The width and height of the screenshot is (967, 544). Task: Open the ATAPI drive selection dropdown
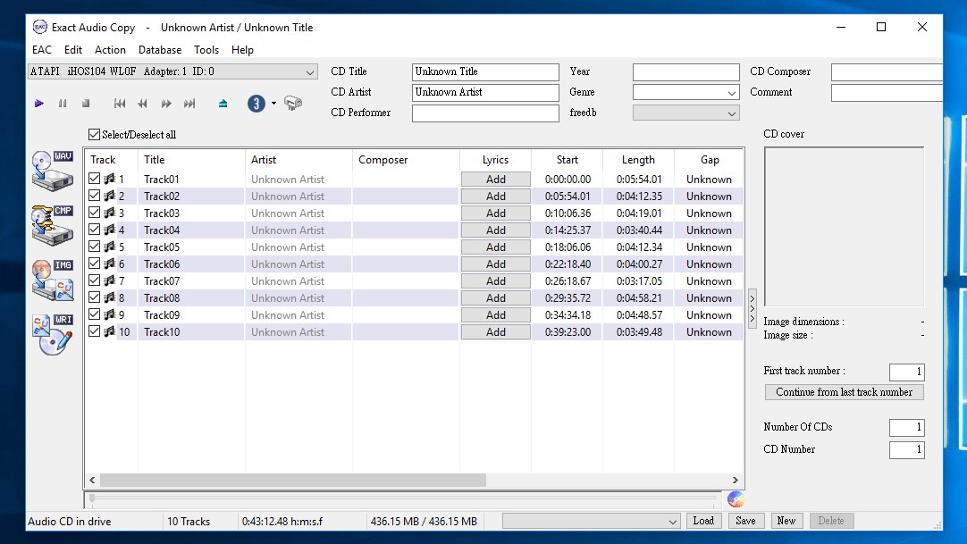(172, 71)
